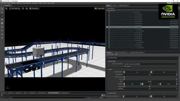Edit direction Y value field
Screen dimensions: 180x101
pos(150,84)
